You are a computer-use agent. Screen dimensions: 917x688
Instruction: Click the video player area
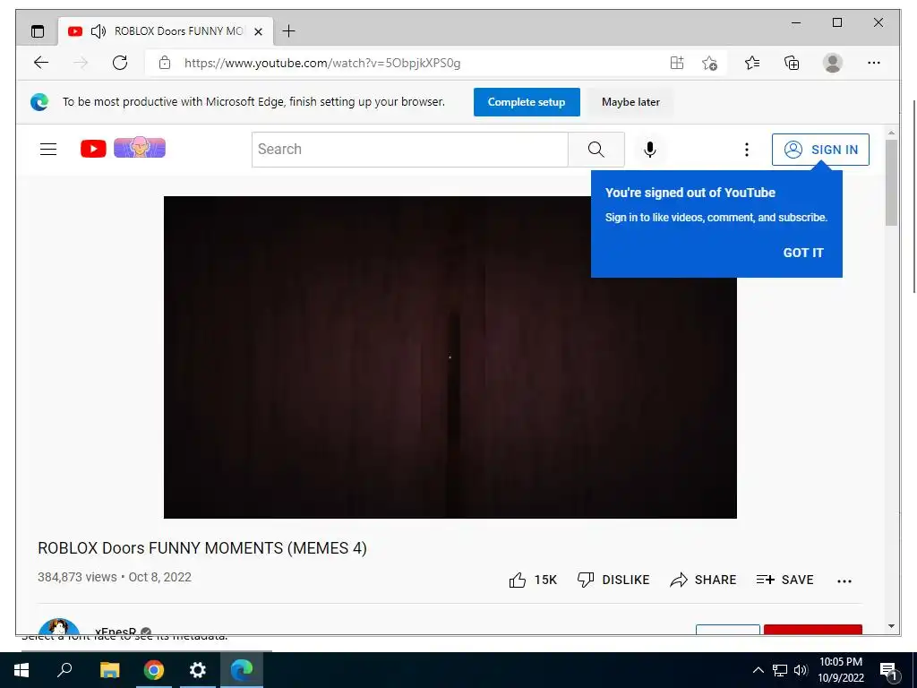click(x=450, y=357)
